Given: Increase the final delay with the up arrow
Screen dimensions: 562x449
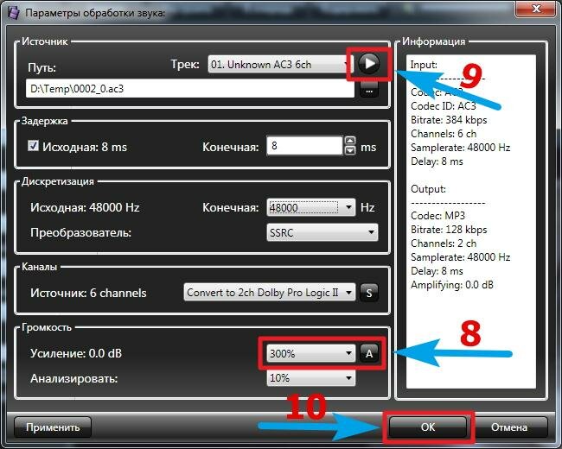Looking at the screenshot, I should click(350, 142).
